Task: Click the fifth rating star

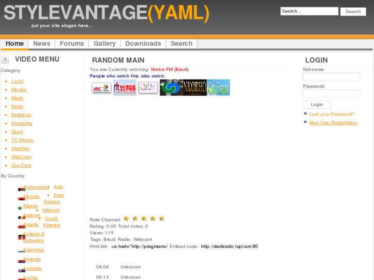Action: coord(162,218)
